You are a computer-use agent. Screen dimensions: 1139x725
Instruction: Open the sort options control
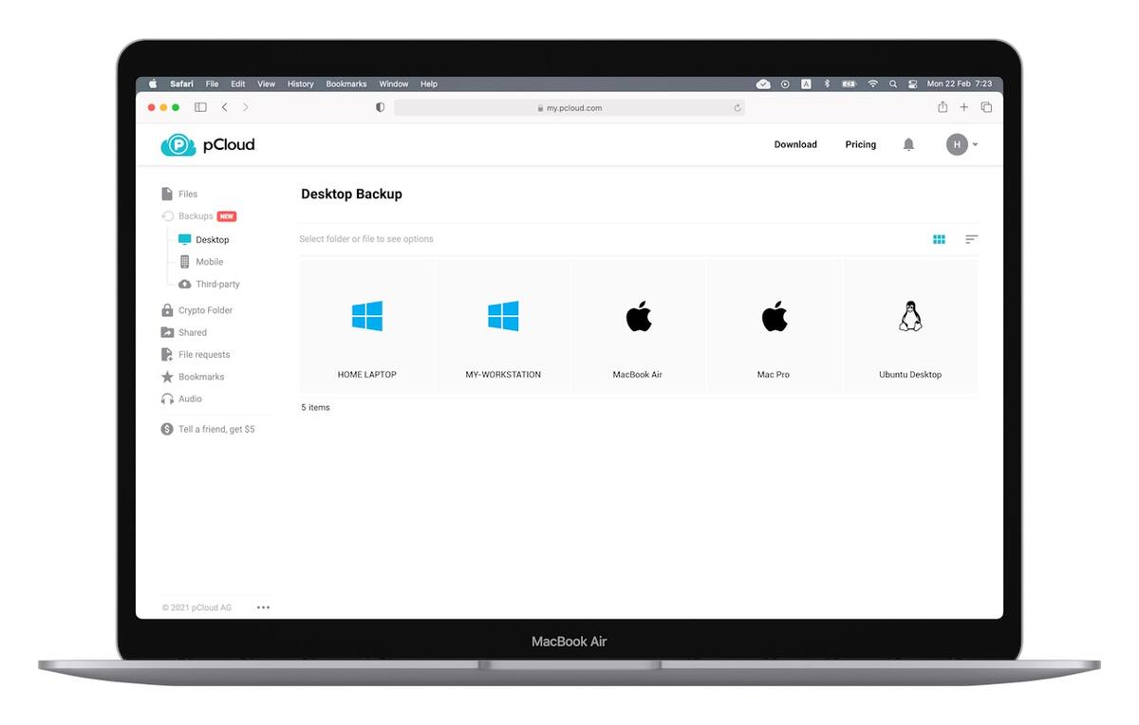(x=971, y=239)
